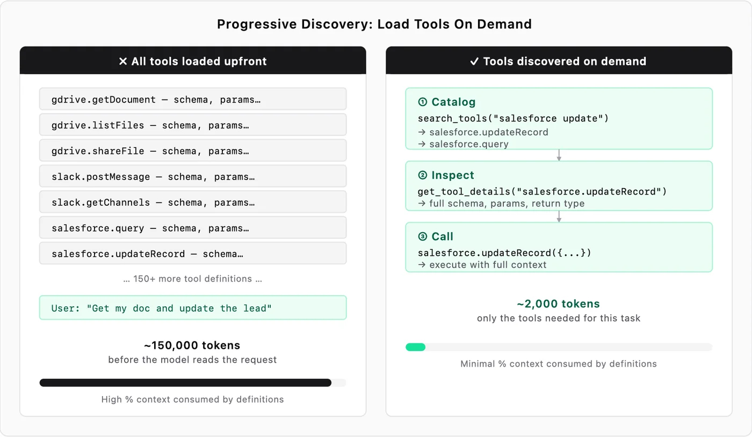Click the checkmark icon beside "Tools discovered on demand"
Viewport: 752px width, 437px height.
(x=474, y=61)
